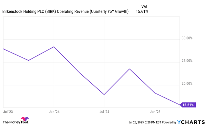Image resolution: width=207 pixels, height=126 pixels.
Task: Click the 25.00% y-axis label
Action: 187,61
